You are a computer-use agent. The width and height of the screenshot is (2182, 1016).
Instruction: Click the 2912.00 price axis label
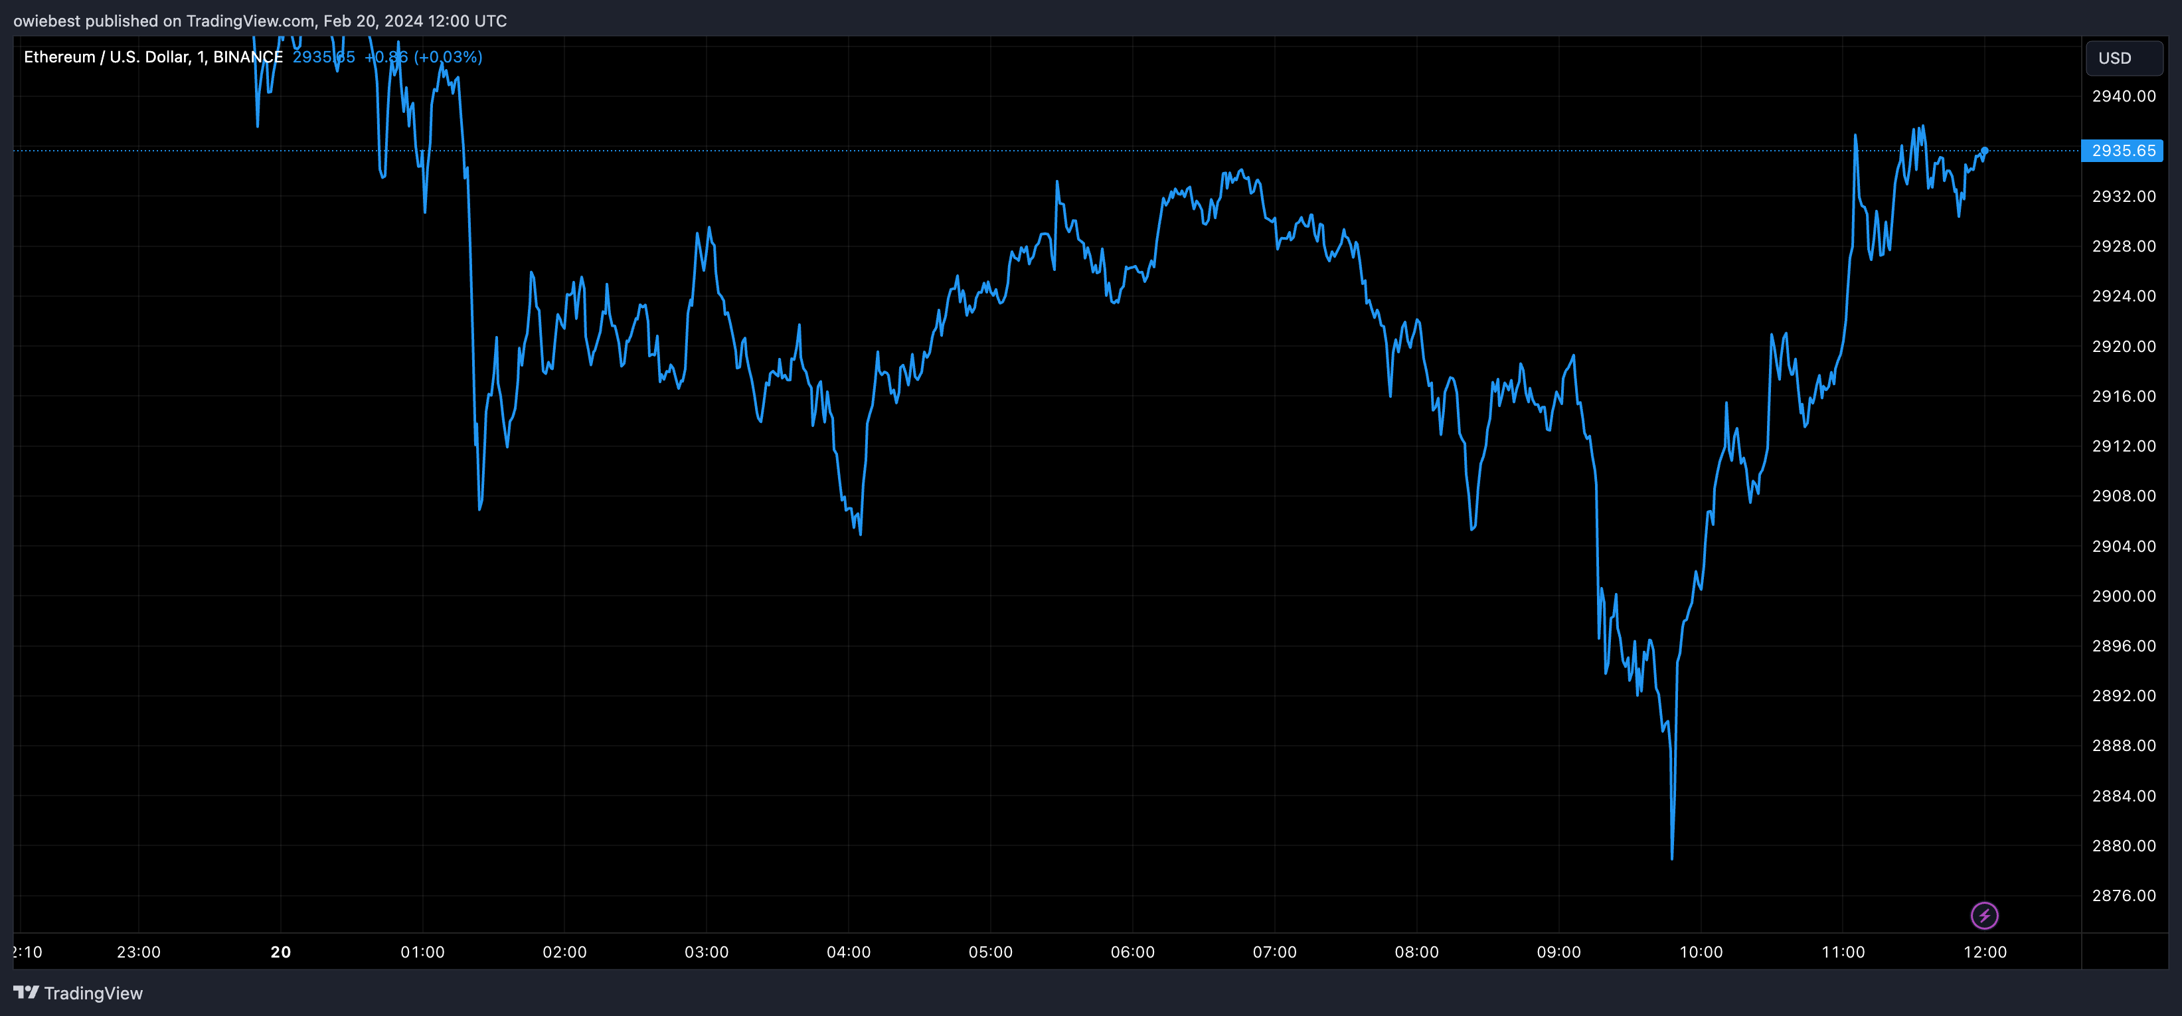tap(2124, 446)
